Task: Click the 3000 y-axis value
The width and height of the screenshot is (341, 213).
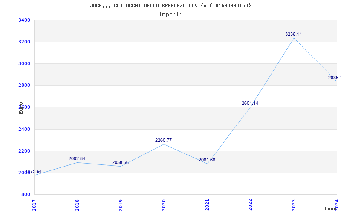Action: pos(24,63)
